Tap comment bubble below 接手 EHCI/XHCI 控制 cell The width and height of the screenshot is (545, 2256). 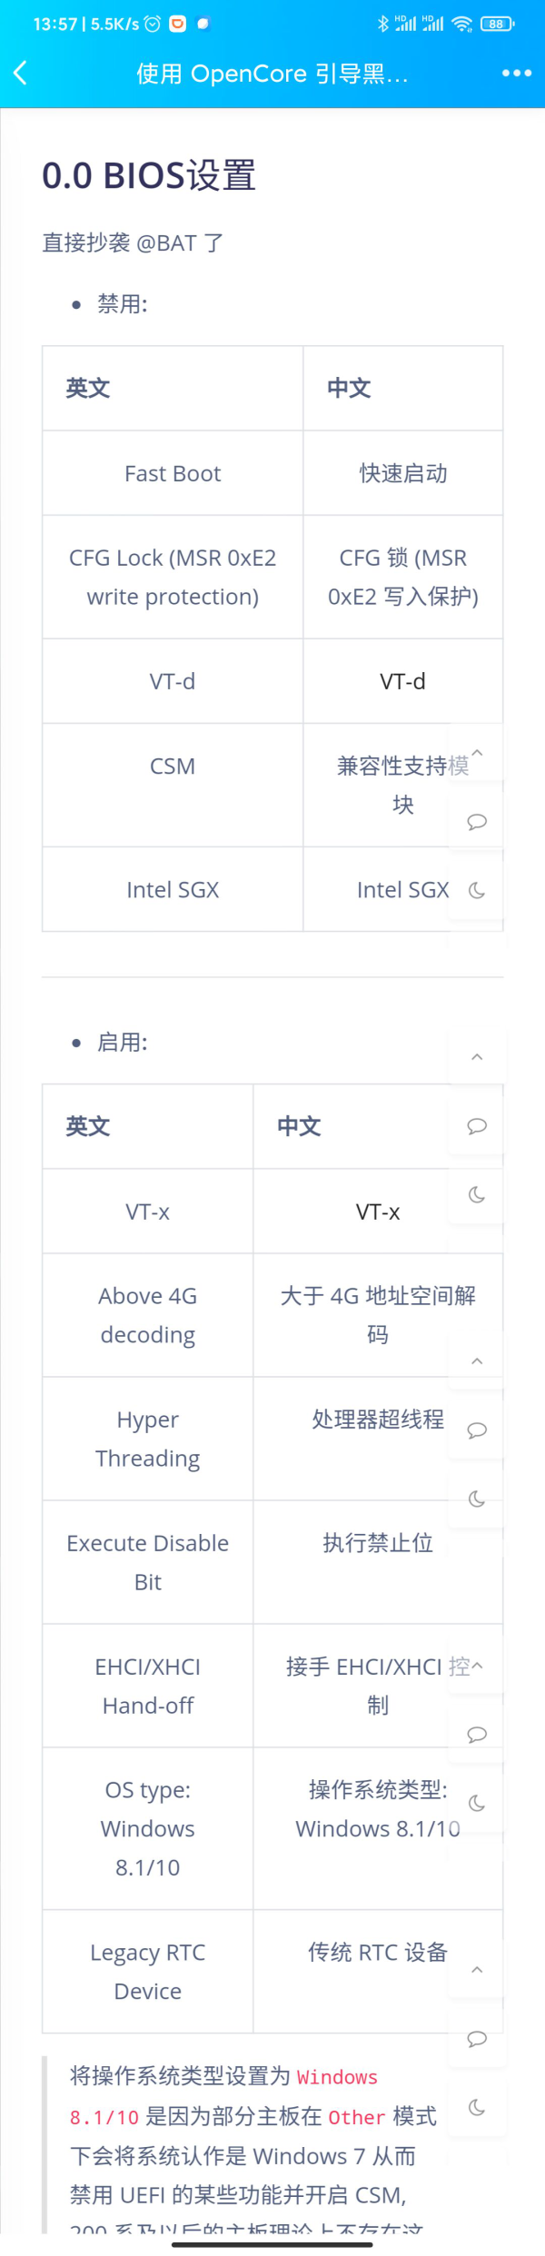[x=477, y=1735]
